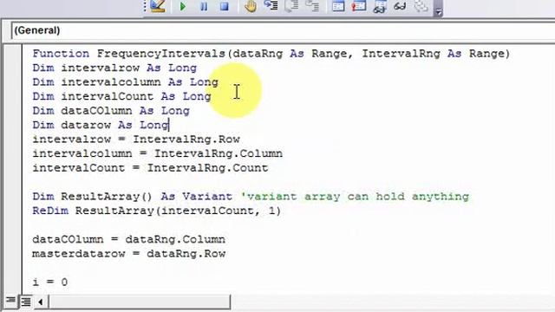Run the macro with the green play icon

[x=183, y=6]
